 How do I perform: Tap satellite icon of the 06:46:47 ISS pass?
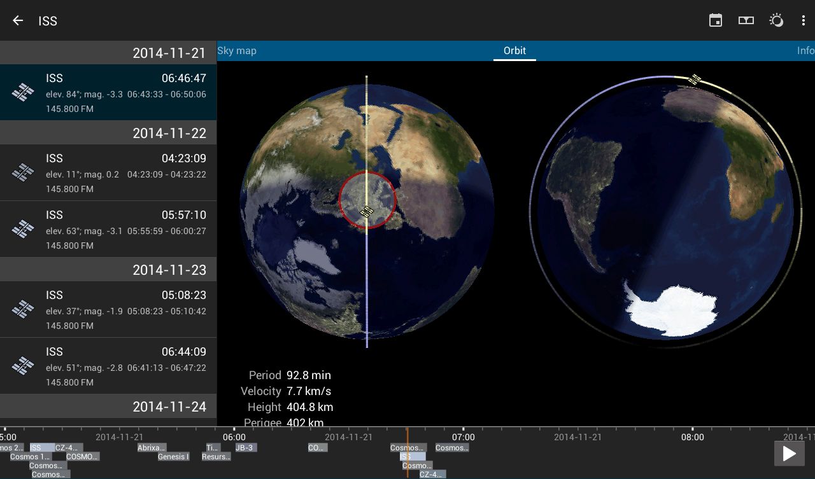coord(23,92)
